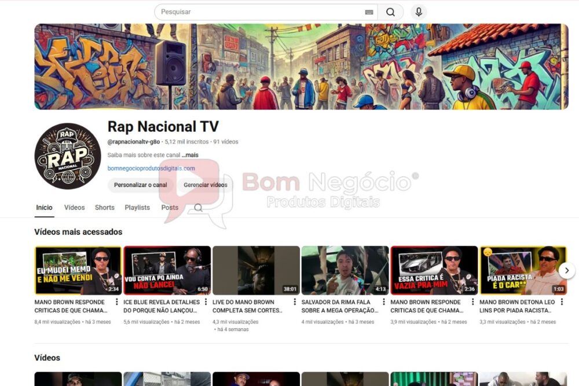The height and width of the screenshot is (386, 579).
Task: Click the Gerenciar vídeos button
Action: (x=206, y=185)
